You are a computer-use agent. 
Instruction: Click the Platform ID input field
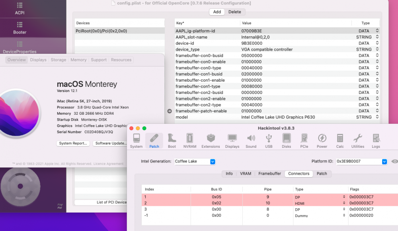coord(359,161)
